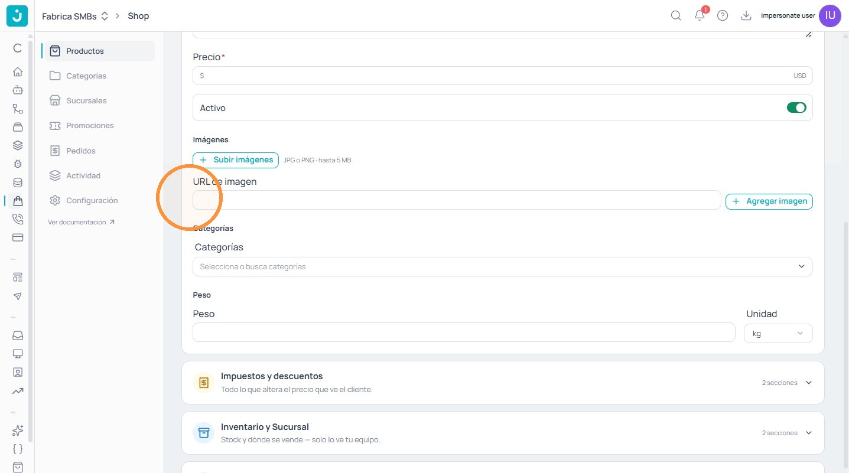849x473 pixels.
Task: Focus the URL de imagen field
Action: point(457,200)
